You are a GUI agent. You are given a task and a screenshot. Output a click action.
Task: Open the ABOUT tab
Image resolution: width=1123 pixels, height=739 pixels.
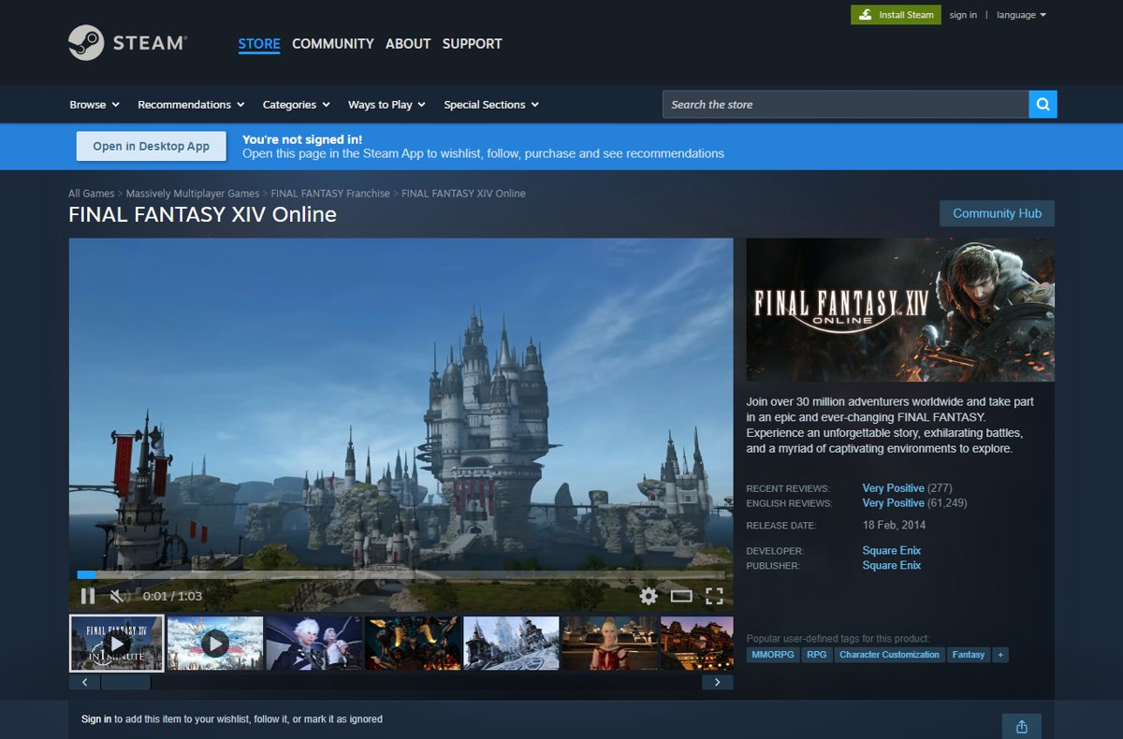(408, 44)
